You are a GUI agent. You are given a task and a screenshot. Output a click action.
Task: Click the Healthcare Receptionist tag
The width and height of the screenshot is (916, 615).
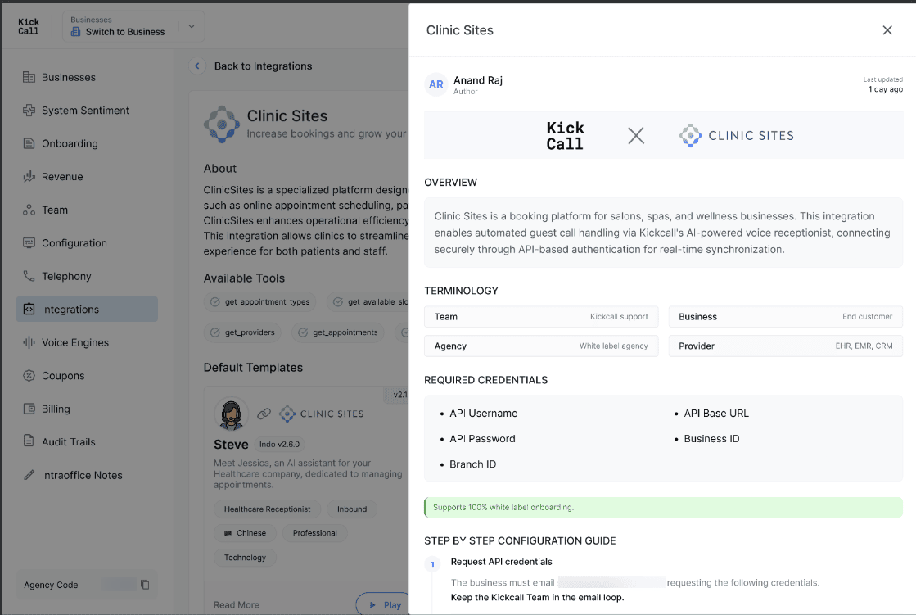tap(267, 509)
